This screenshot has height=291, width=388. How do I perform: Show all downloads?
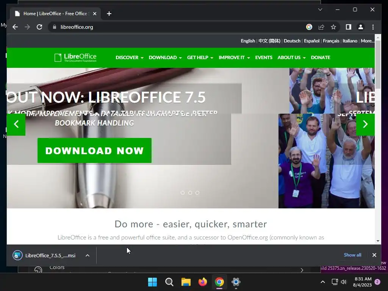point(352,255)
